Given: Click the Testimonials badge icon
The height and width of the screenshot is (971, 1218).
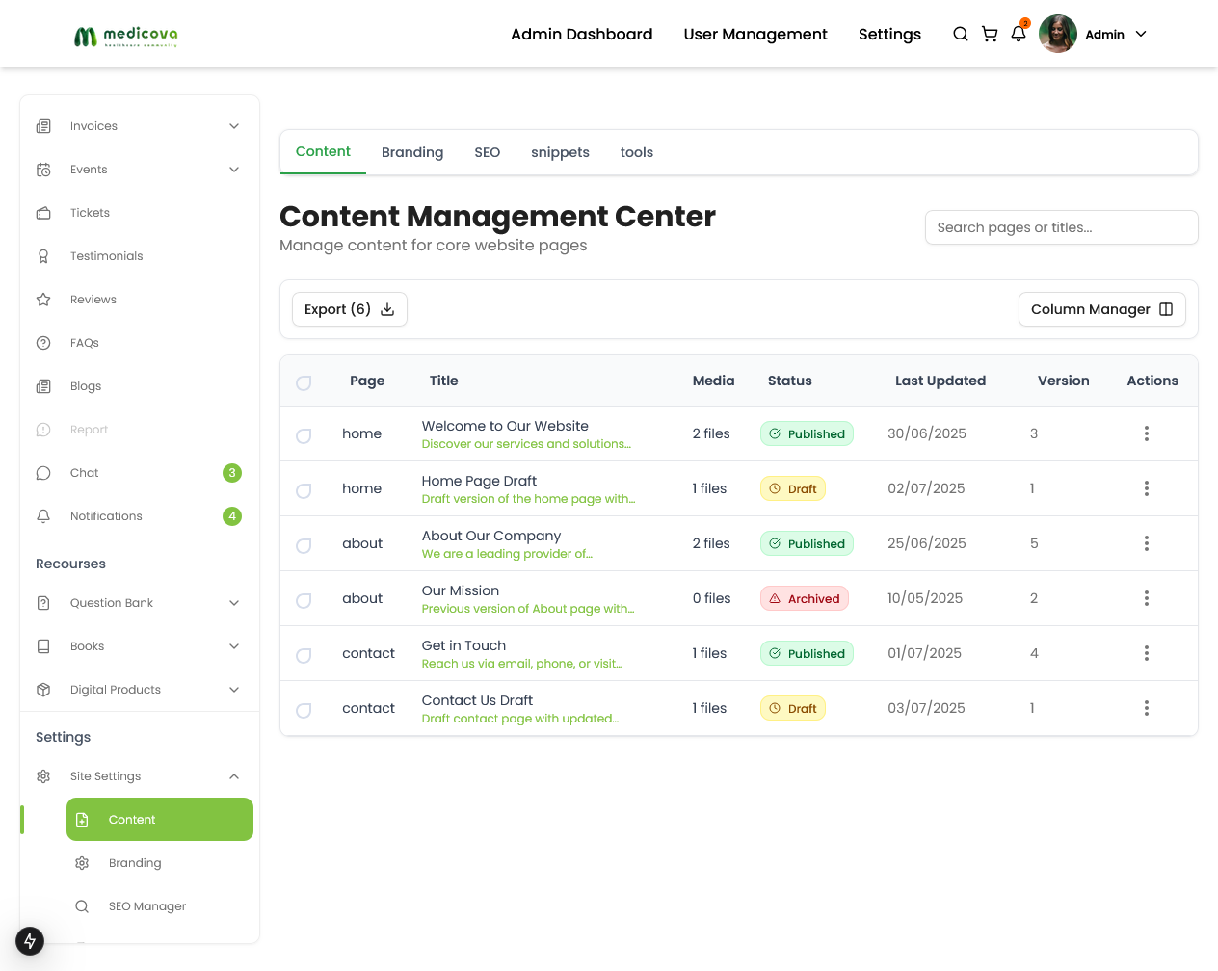Looking at the screenshot, I should (43, 256).
